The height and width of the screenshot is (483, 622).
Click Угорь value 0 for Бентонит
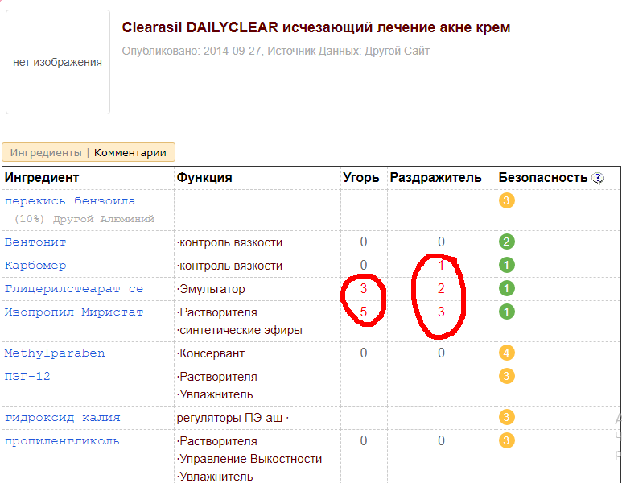coord(364,242)
